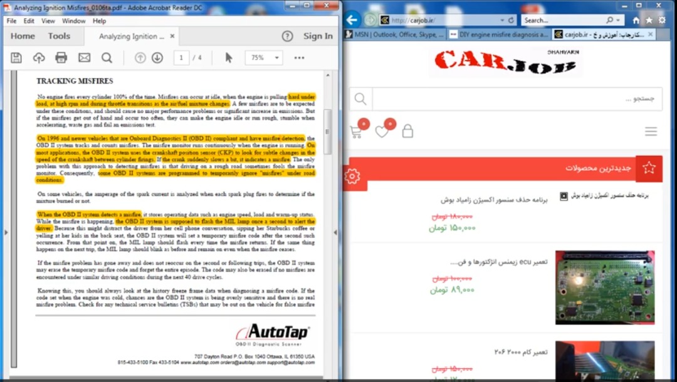Expand the browser search provider dropdown
677x382 pixels.
618,20
